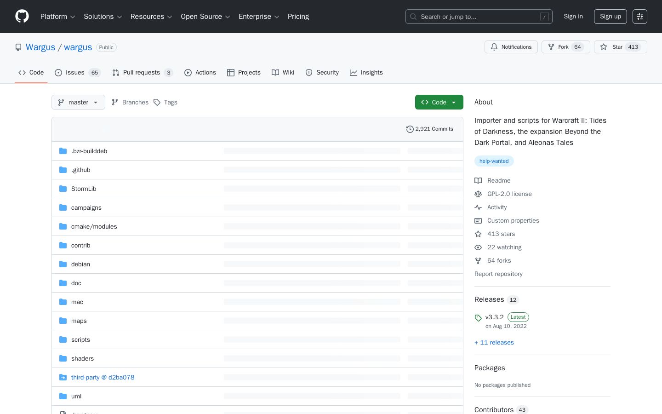Screen dimensions: 662x414
Task: Click the third-party submodule icon
Action: click(63, 377)
